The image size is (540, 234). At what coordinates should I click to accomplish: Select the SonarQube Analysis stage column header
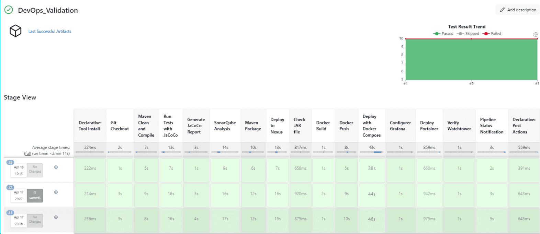[225, 126]
